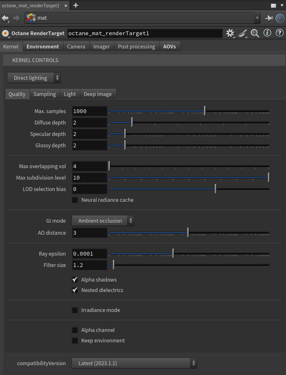Open help with the question mark icon
The width and height of the screenshot is (286, 375).
(x=279, y=33)
